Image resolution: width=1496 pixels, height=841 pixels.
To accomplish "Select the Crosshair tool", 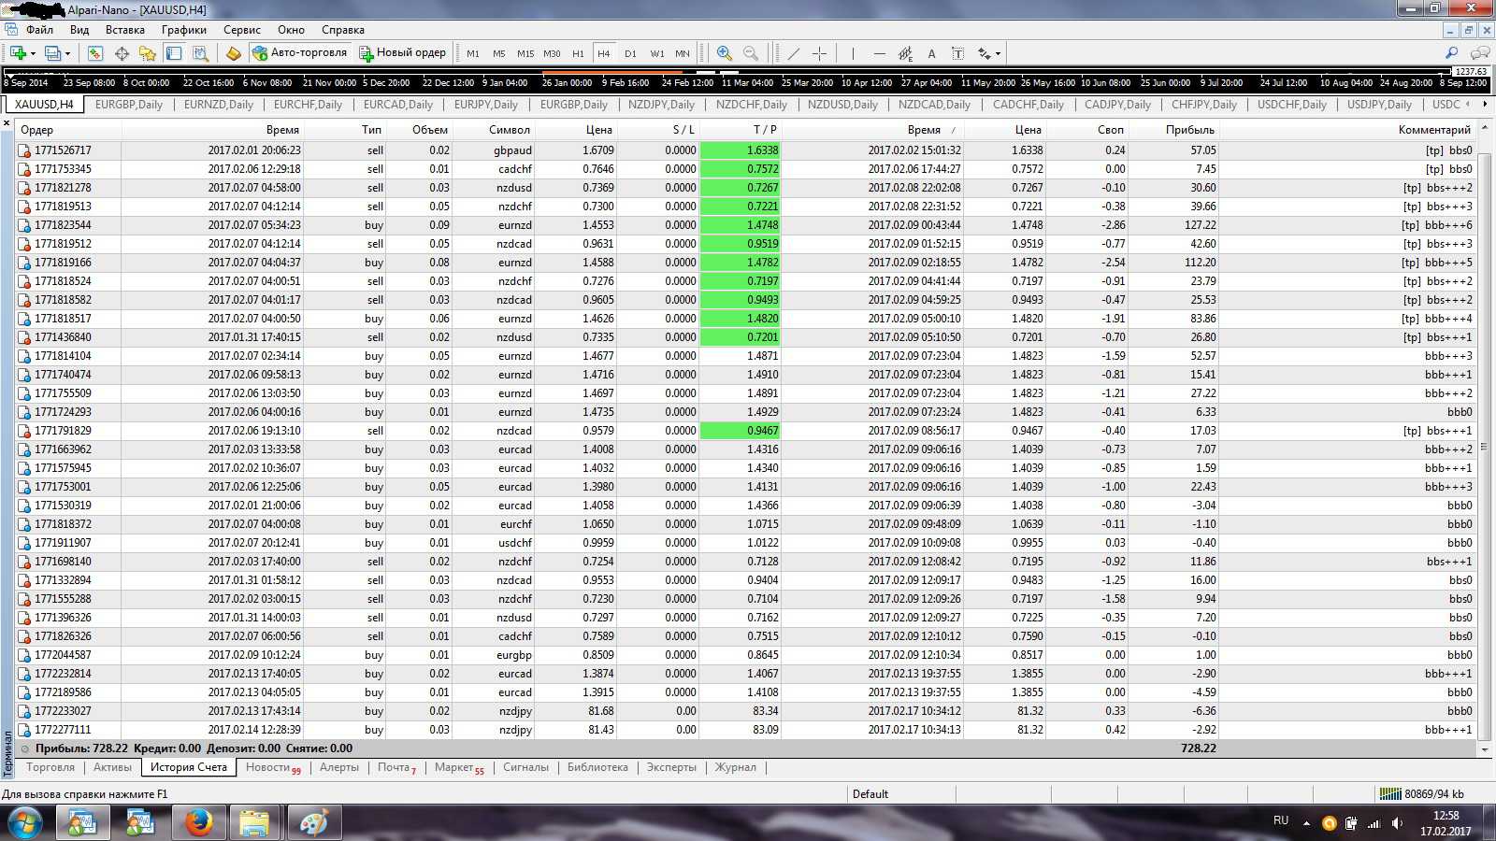I will pyautogui.click(x=819, y=53).
